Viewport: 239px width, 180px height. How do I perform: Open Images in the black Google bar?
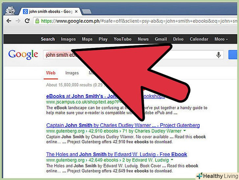[68, 39]
